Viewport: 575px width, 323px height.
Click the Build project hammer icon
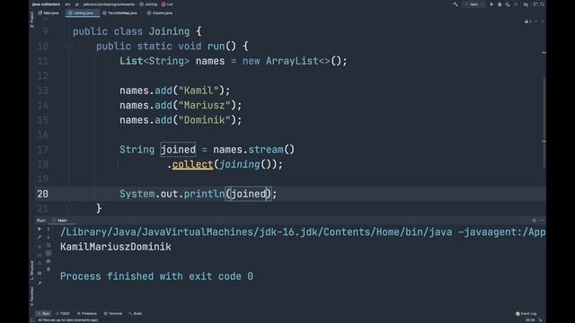tap(456, 4)
